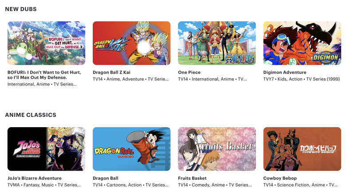Viewport: 346px width, 194px height.
Task: Click the BOFURI title text link
Action: point(44,75)
